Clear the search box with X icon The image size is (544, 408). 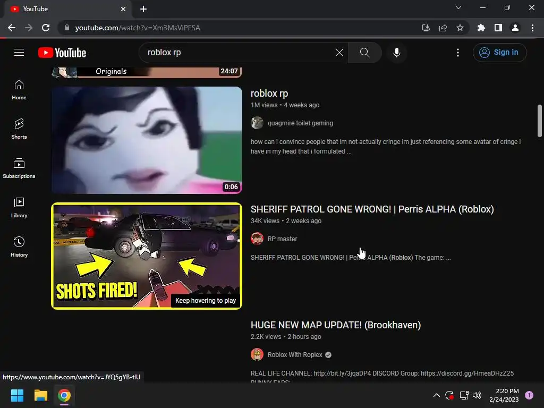tap(339, 53)
